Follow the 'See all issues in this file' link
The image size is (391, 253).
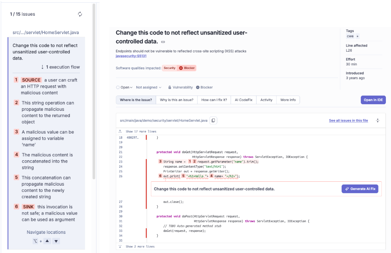coord(348,121)
